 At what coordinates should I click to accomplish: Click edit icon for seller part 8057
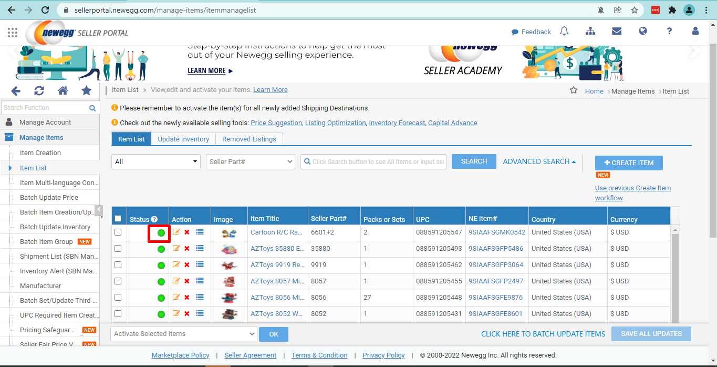(176, 281)
